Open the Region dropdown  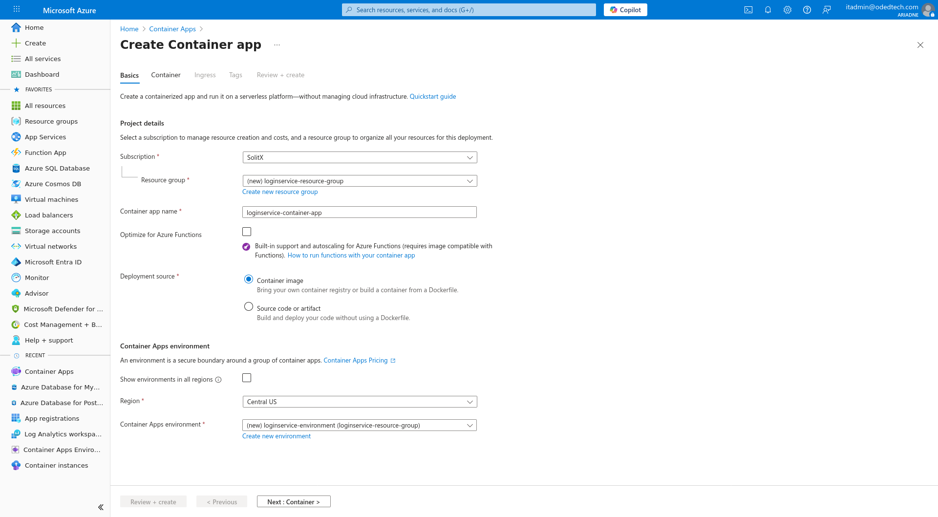click(x=360, y=402)
